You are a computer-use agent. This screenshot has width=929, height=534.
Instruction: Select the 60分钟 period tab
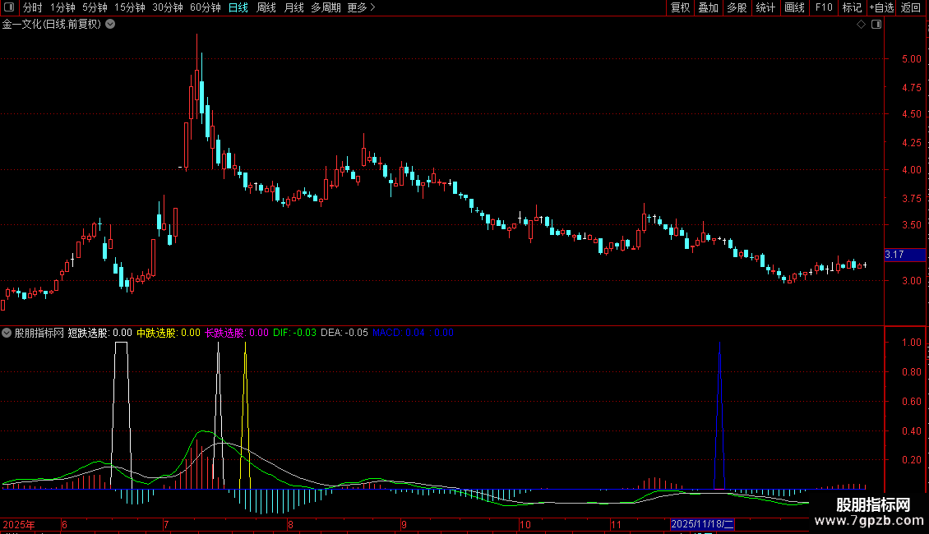(205, 7)
